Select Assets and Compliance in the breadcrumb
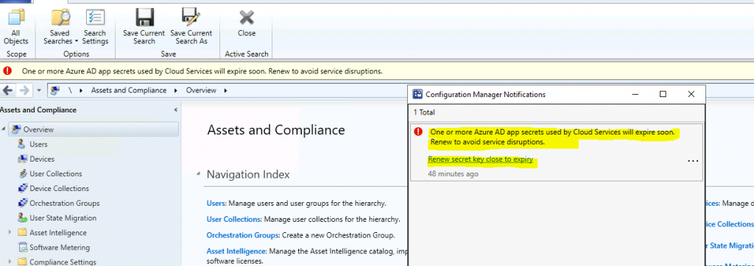 129,90
